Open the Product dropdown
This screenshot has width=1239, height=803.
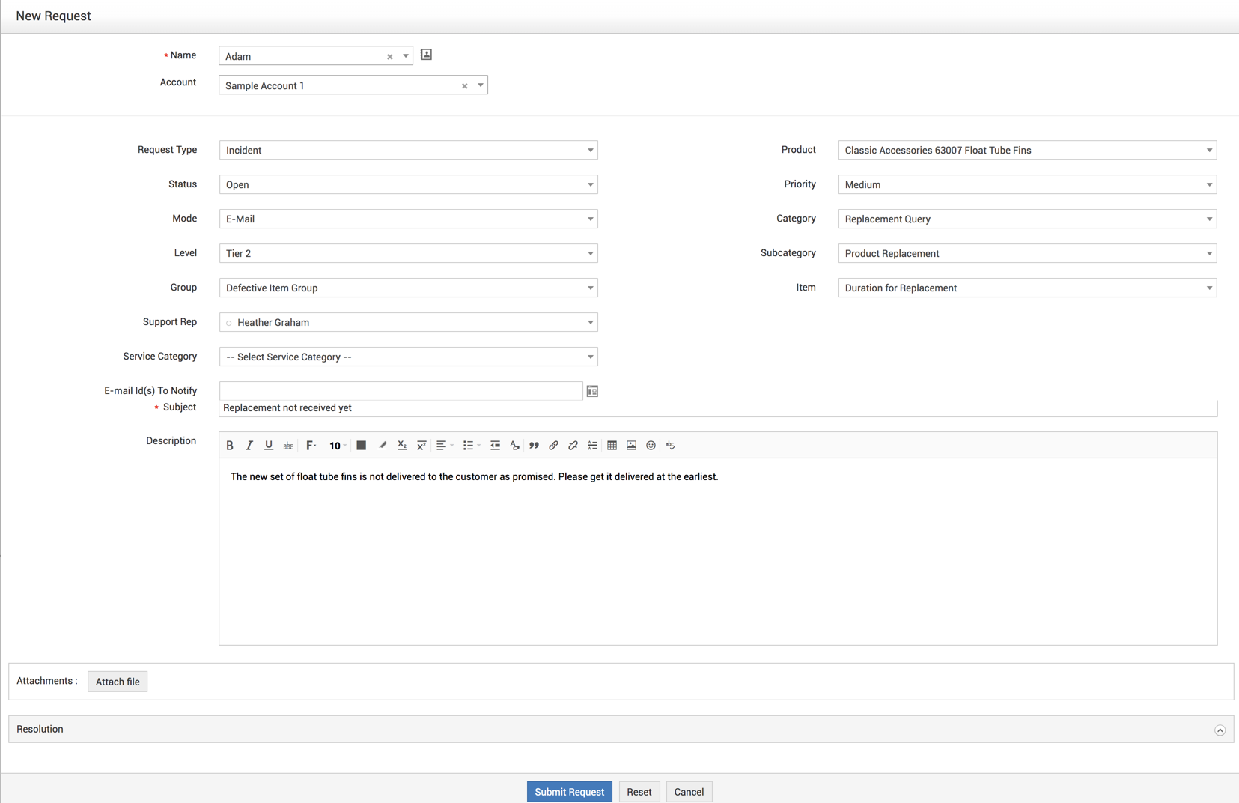tap(1027, 150)
